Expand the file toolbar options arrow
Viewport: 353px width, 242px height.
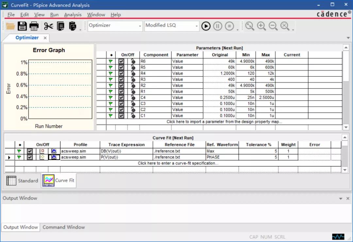pyautogui.click(x=80, y=30)
